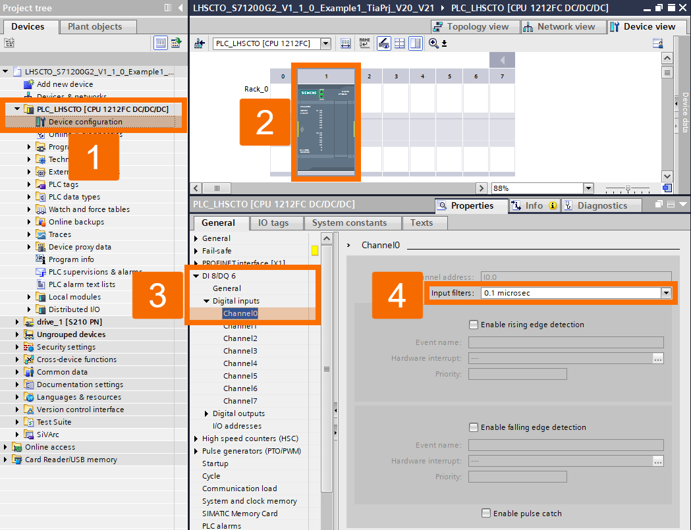Viewport: 691px width, 530px height.
Task: Select Channel7 in digital inputs
Action: click(x=240, y=401)
